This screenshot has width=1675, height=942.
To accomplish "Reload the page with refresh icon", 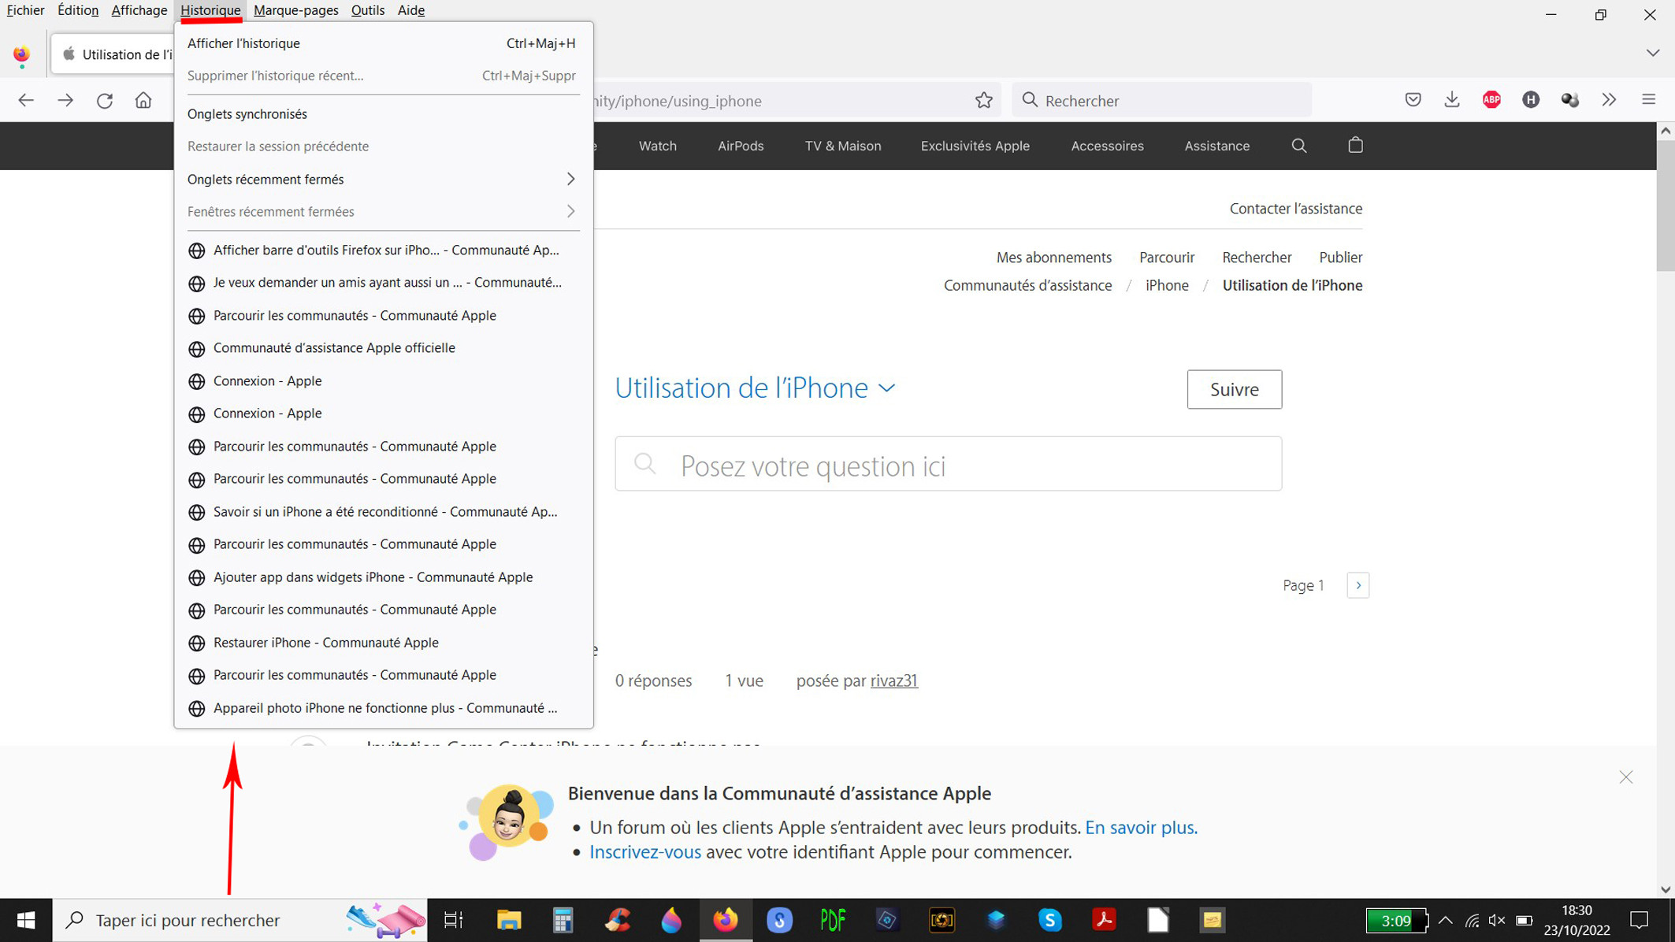I will (x=105, y=101).
